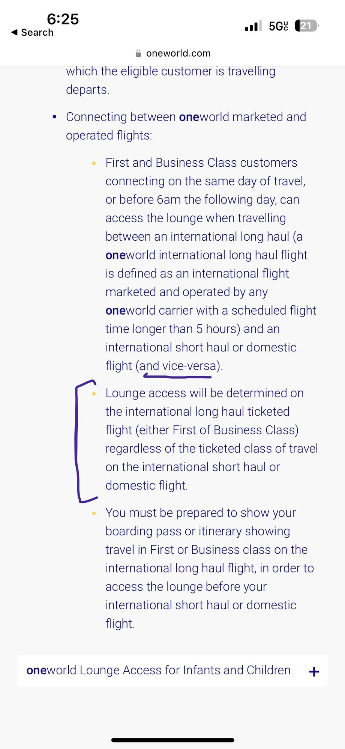Tap the home indicator bar at bottom

(172, 740)
